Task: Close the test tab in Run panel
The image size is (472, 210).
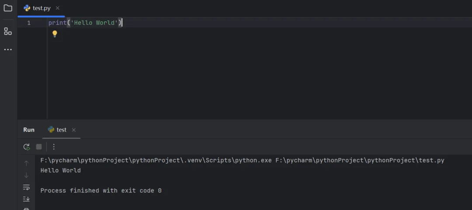Action: 74,130
